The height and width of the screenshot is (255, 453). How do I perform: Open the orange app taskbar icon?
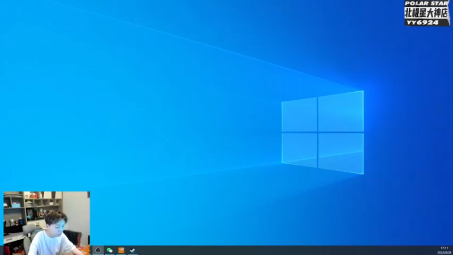coord(121,250)
